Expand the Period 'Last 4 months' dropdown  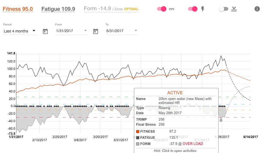pos(20,31)
